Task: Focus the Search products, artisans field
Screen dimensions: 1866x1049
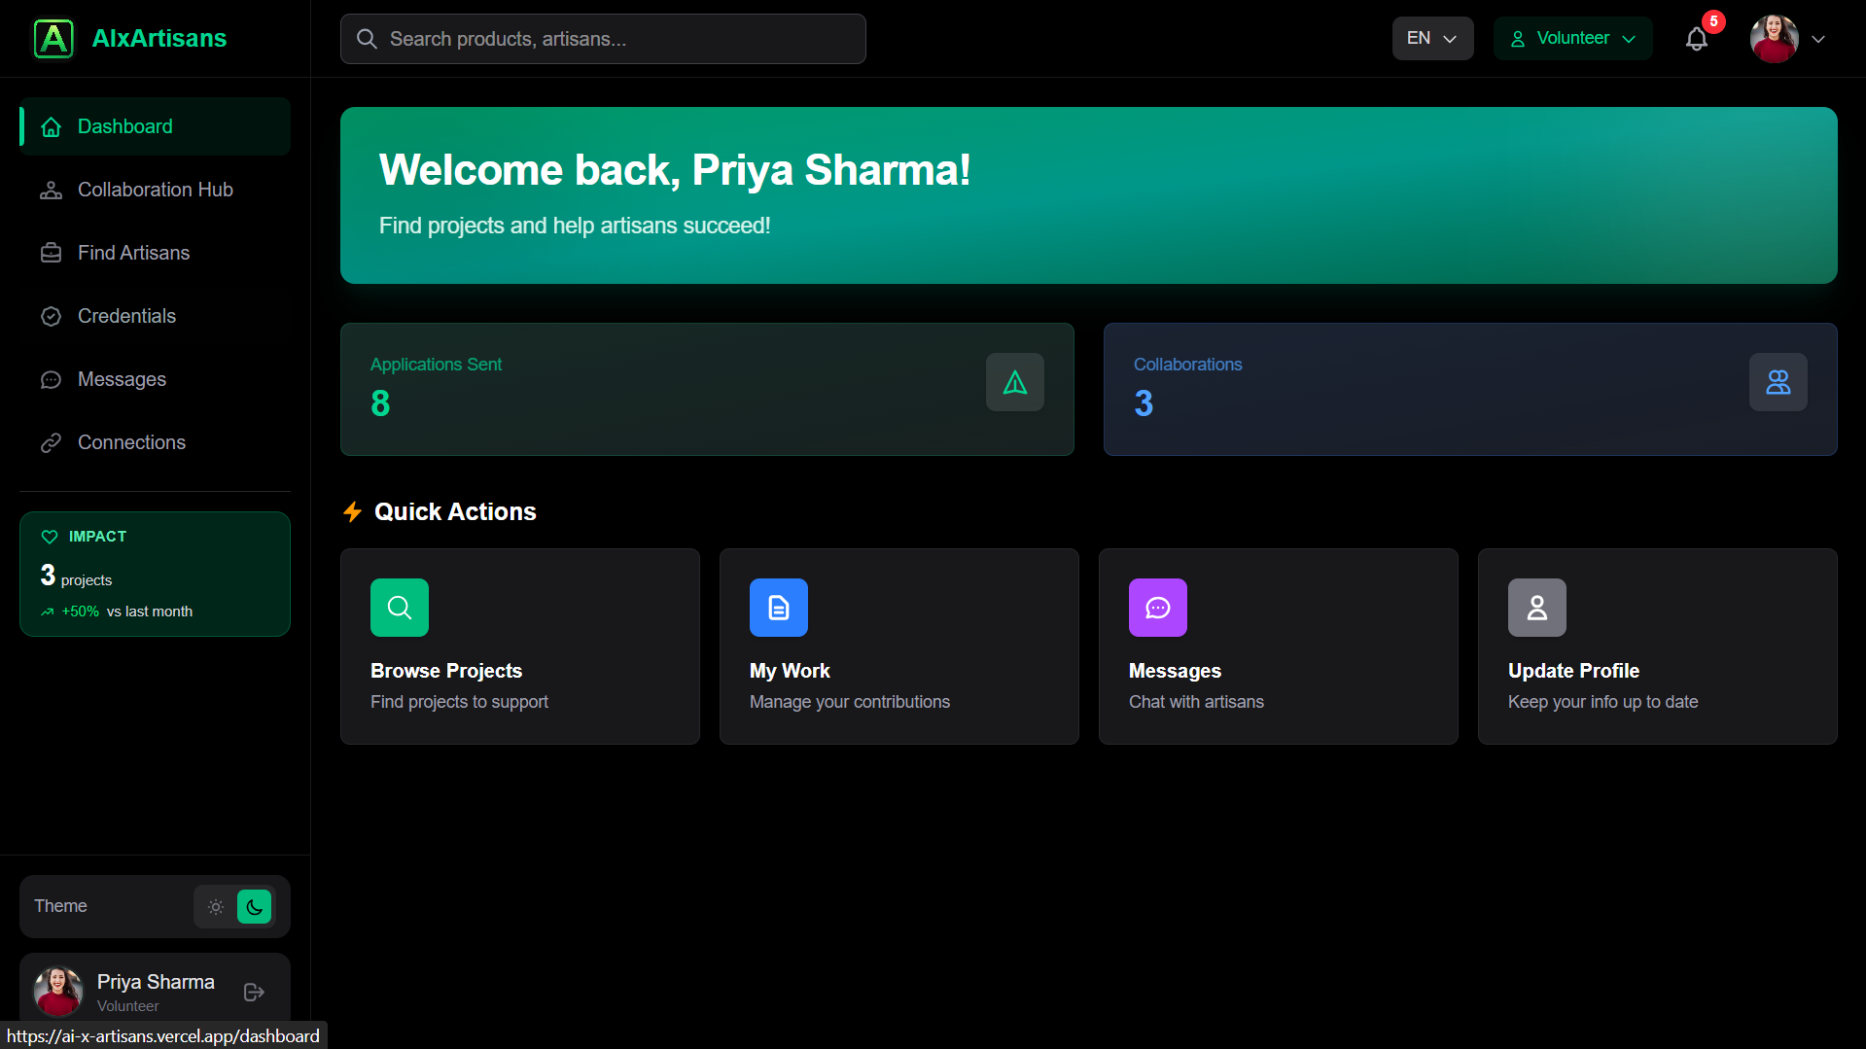Action: [603, 39]
